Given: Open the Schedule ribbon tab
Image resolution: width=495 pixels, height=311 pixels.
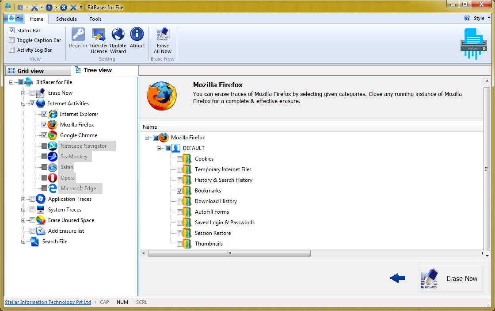Looking at the screenshot, I should pos(66,19).
